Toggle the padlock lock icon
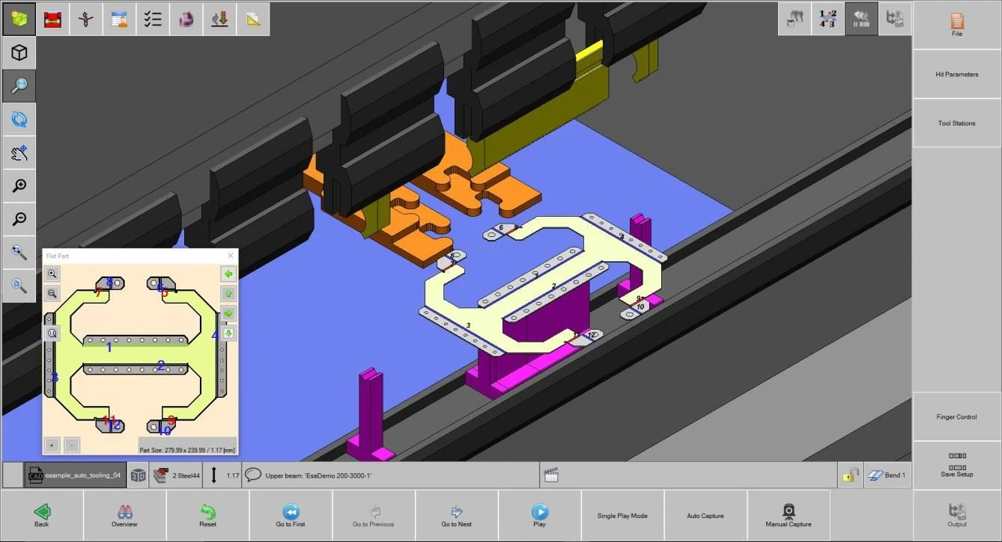 (x=850, y=475)
